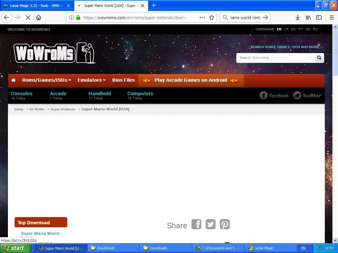338x253 pixels.
Task: Share the page on Facebook
Action: [196, 224]
